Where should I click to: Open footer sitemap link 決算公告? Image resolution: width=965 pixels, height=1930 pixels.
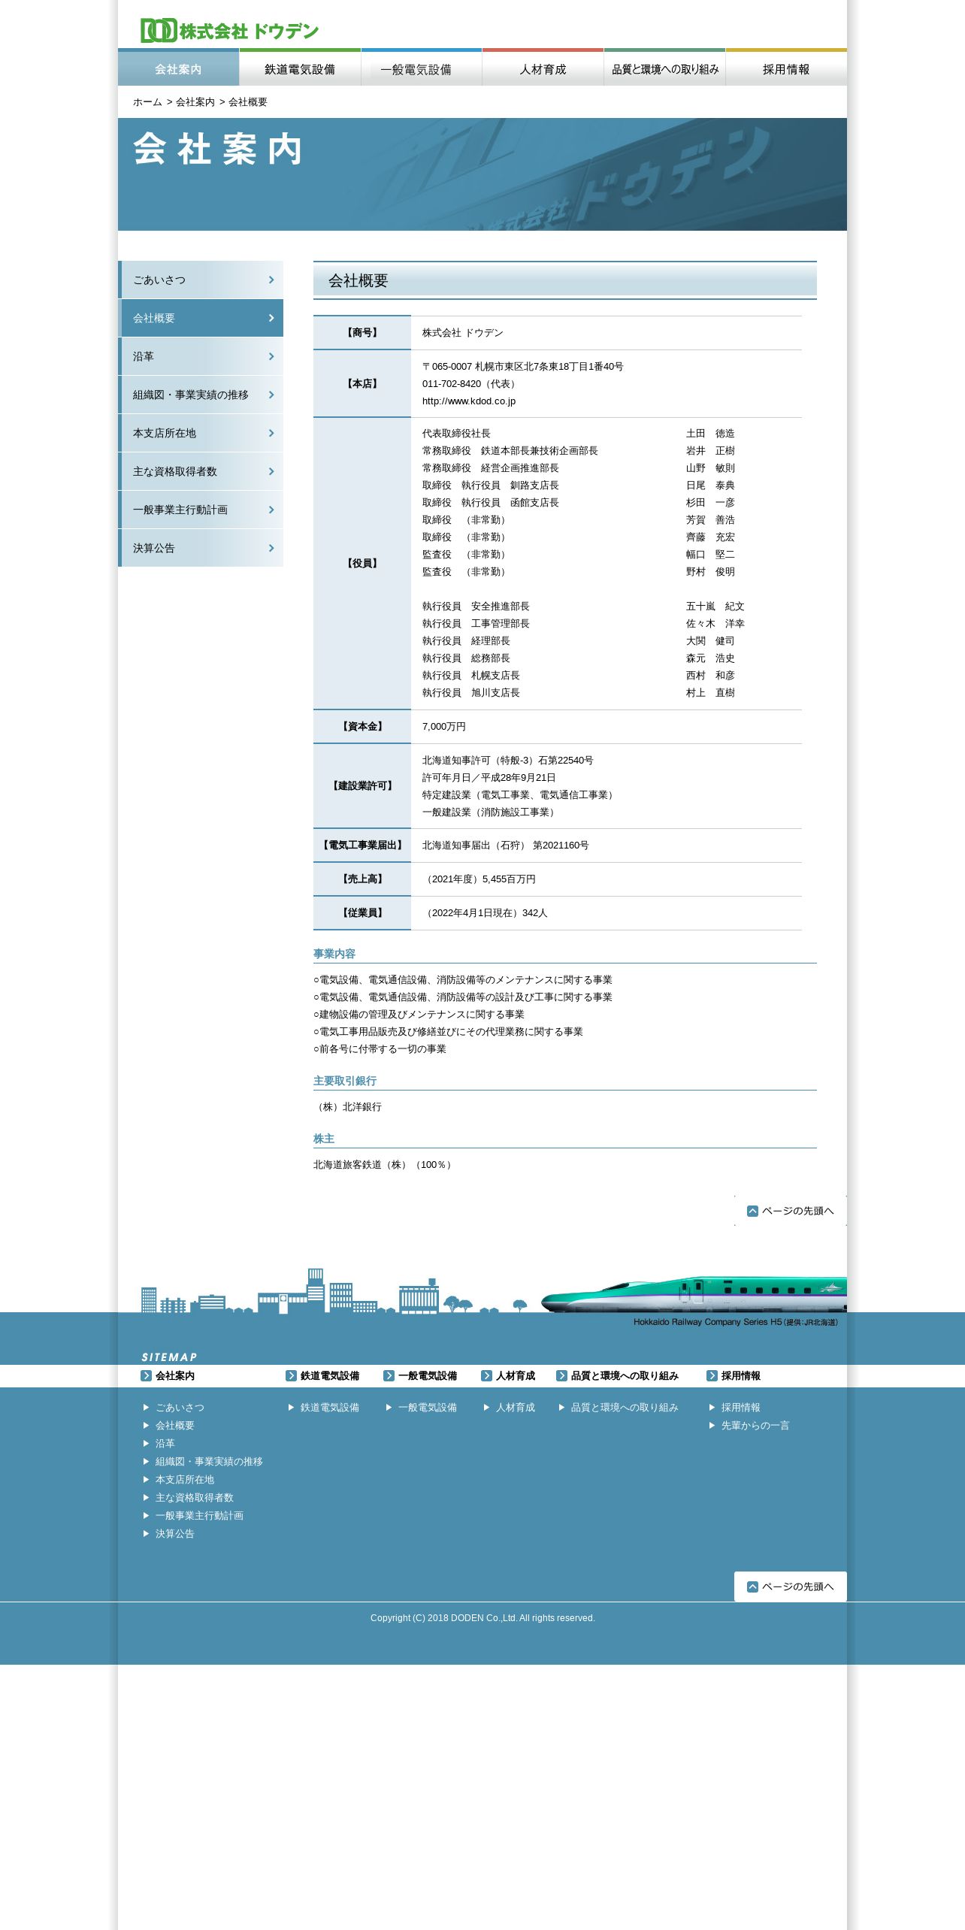[x=175, y=1533]
